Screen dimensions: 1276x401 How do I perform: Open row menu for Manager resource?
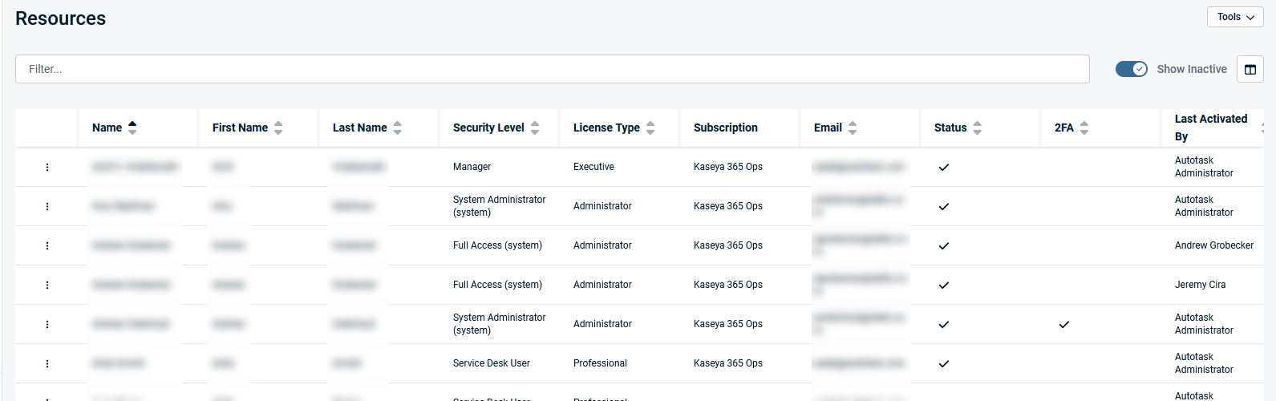(47, 167)
